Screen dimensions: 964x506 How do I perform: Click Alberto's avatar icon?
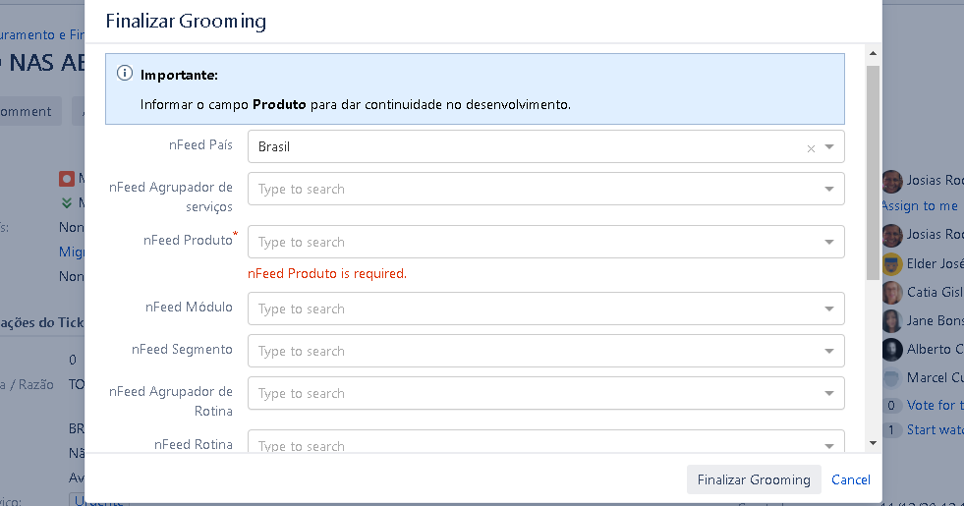pos(892,349)
